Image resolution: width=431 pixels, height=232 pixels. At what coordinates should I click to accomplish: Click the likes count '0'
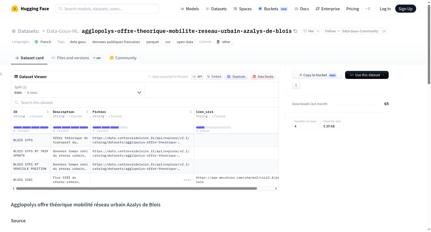coord(318,31)
